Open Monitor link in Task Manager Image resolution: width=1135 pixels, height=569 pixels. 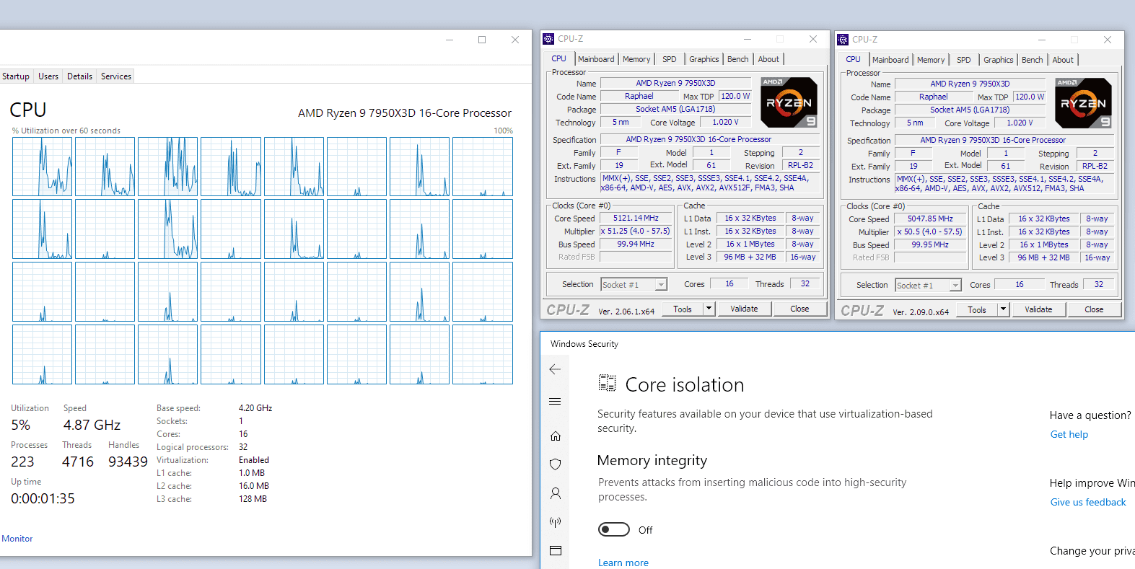17,539
